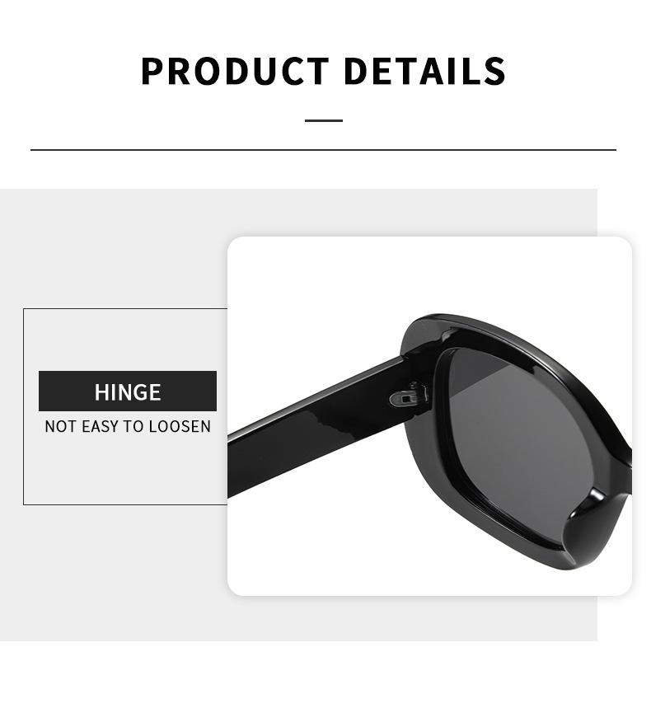Click the word DETAILS in the heading
The image size is (651, 708).
point(424,72)
